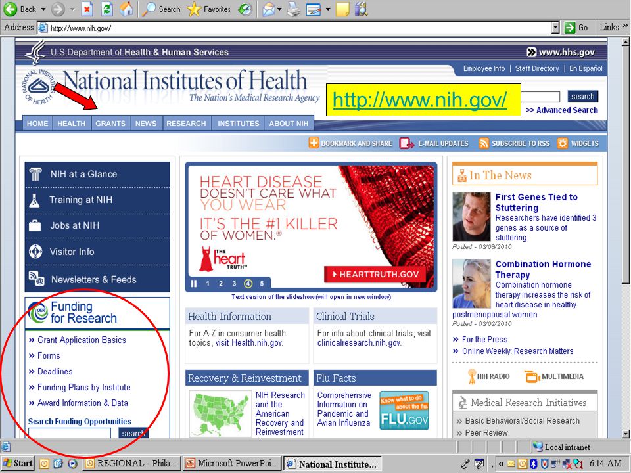The image size is (631, 473).
Task: Click the site search button at top right
Action: 583,97
